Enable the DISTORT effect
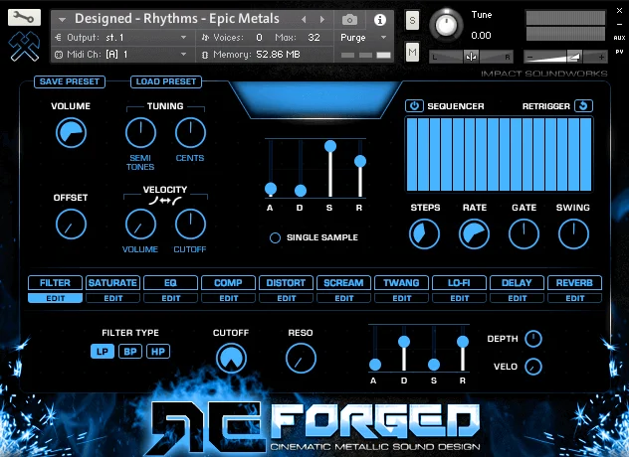This screenshot has width=629, height=457. (x=287, y=283)
